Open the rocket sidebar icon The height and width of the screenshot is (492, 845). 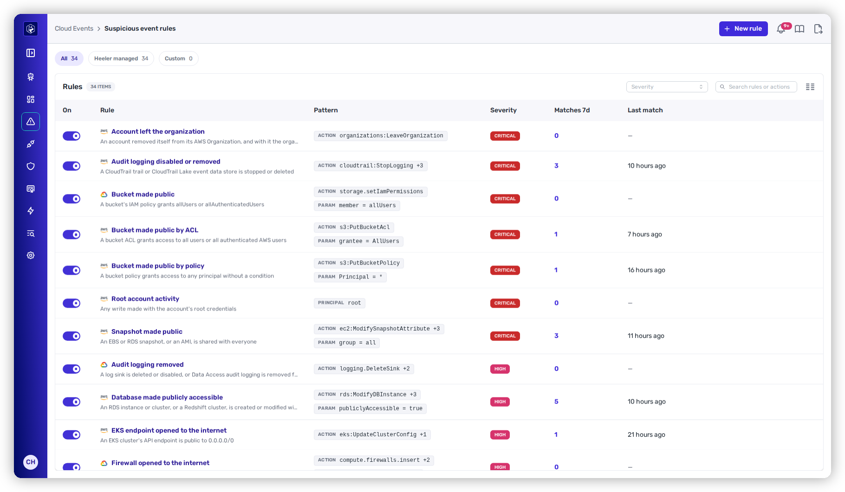pyautogui.click(x=31, y=144)
